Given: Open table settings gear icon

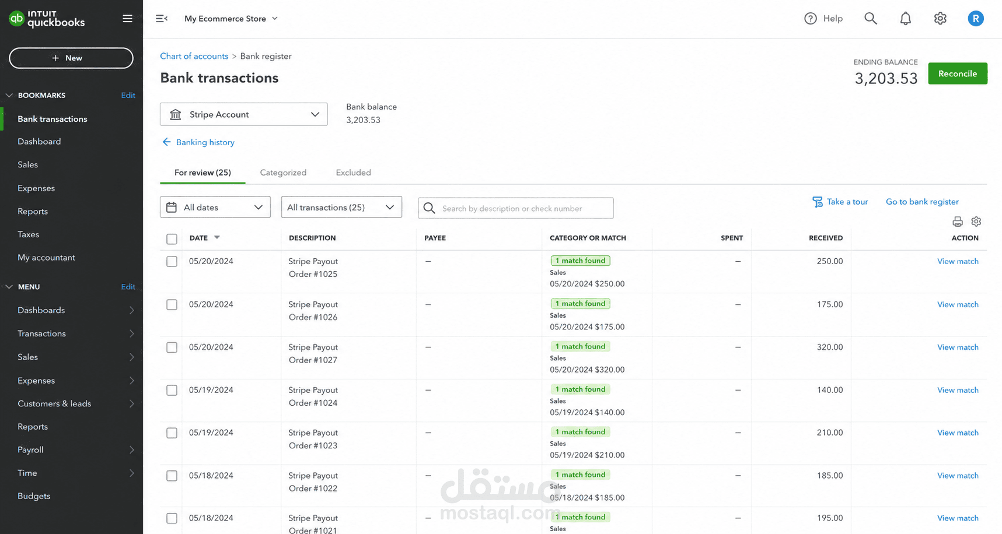Looking at the screenshot, I should [976, 222].
